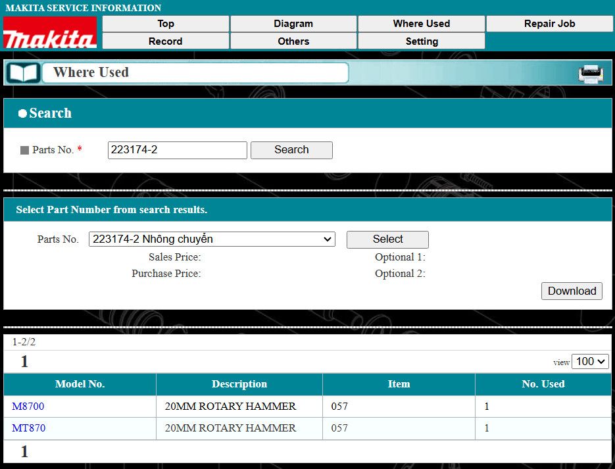The height and width of the screenshot is (469, 615).
Task: Click the open book icon
Action: 23,73
